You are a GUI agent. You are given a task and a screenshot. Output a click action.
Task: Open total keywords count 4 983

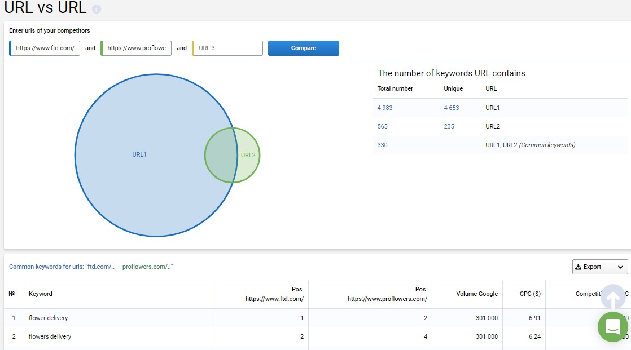385,108
